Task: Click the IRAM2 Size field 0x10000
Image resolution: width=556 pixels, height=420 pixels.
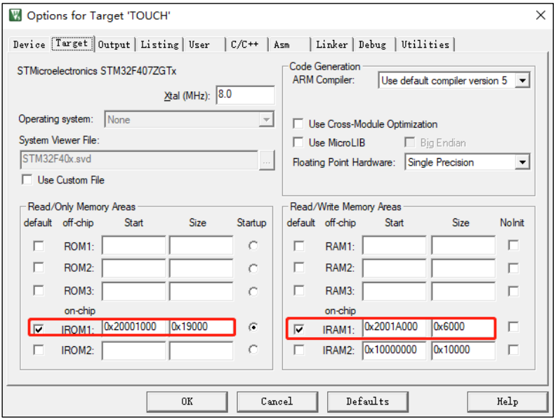Action: tap(463, 350)
